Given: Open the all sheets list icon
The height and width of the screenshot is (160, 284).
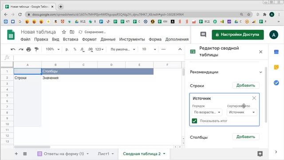Looking at the screenshot, I should (x=25, y=154).
